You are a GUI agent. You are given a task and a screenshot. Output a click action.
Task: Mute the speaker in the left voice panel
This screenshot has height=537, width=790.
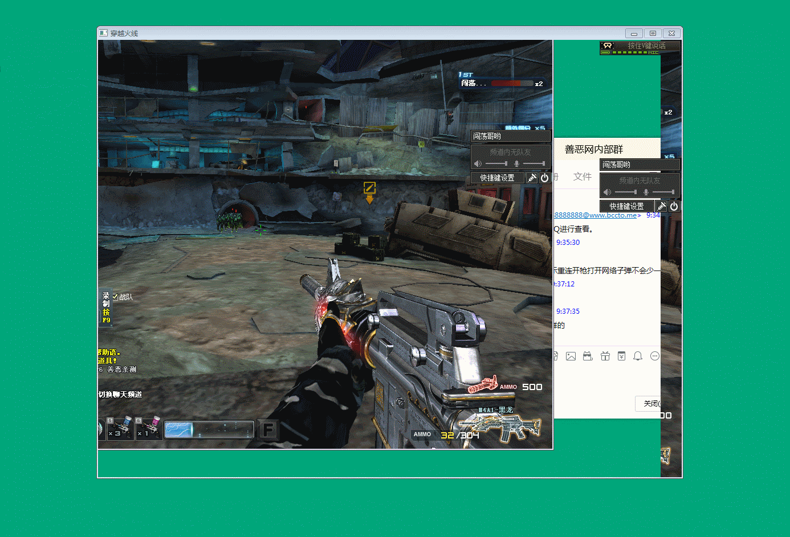[478, 164]
